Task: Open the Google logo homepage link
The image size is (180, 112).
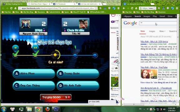Action: pos(130,23)
